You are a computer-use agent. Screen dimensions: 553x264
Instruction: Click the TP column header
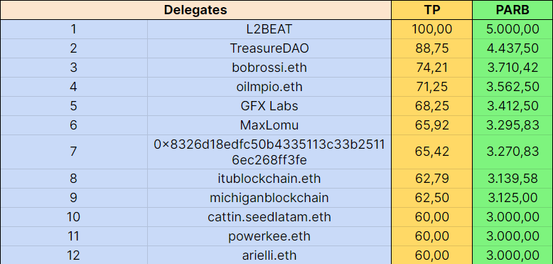pyautogui.click(x=431, y=10)
